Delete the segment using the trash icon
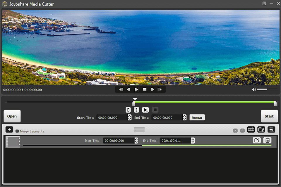281x187 pixels. click(x=267, y=140)
